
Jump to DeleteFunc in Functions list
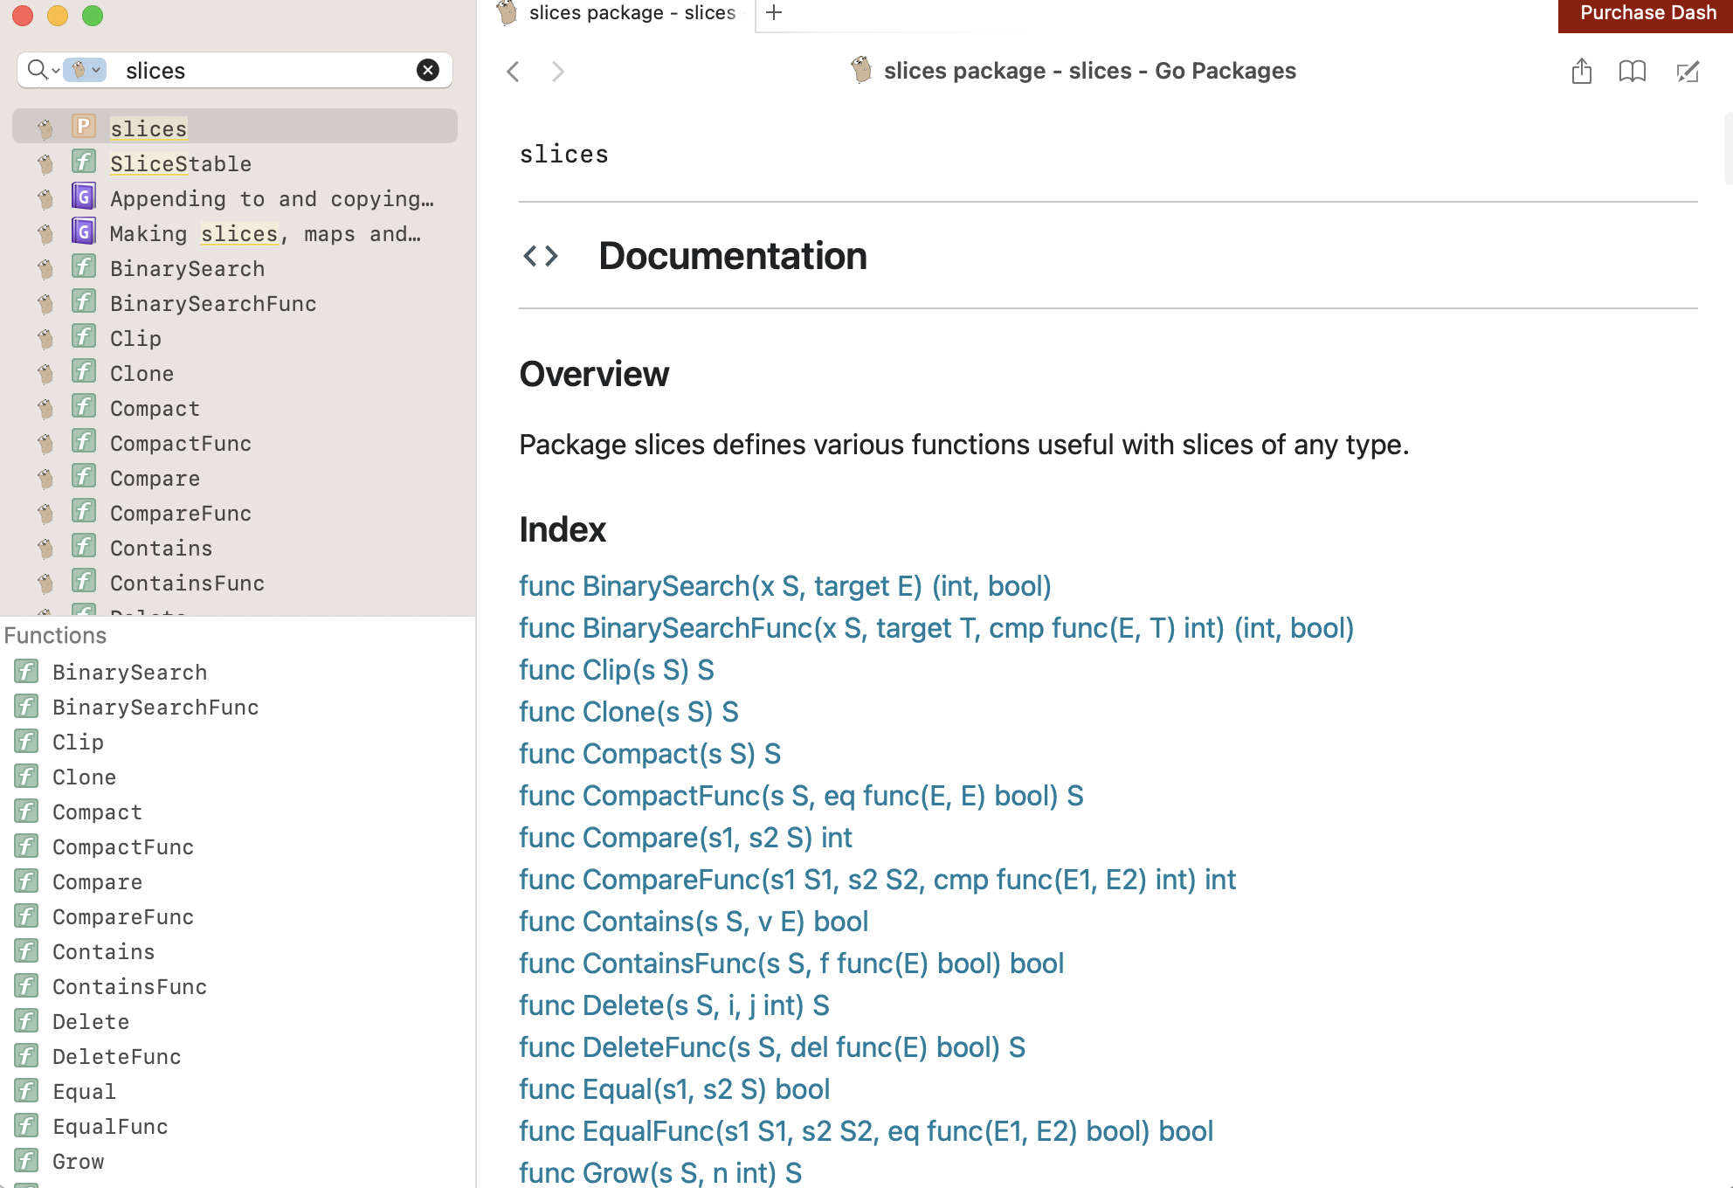116,1057
